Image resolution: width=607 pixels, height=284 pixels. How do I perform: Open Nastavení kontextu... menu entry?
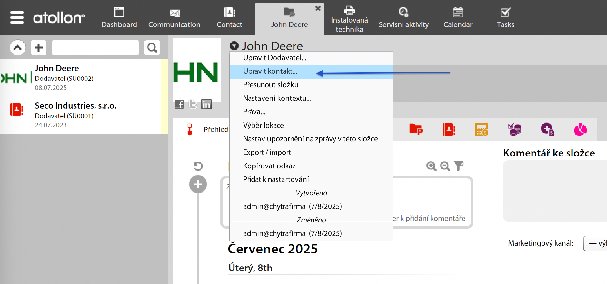(x=311, y=99)
